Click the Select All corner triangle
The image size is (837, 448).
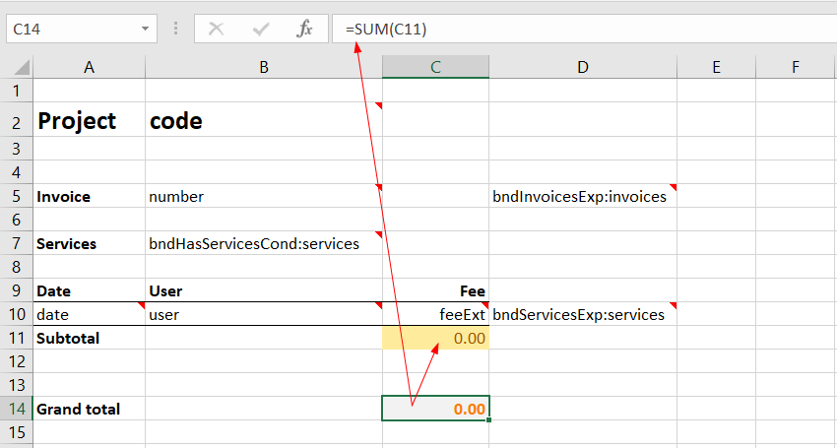click(x=20, y=68)
